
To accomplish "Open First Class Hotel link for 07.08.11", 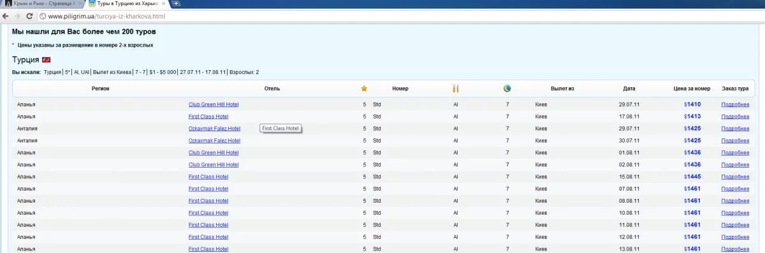I will (208, 189).
